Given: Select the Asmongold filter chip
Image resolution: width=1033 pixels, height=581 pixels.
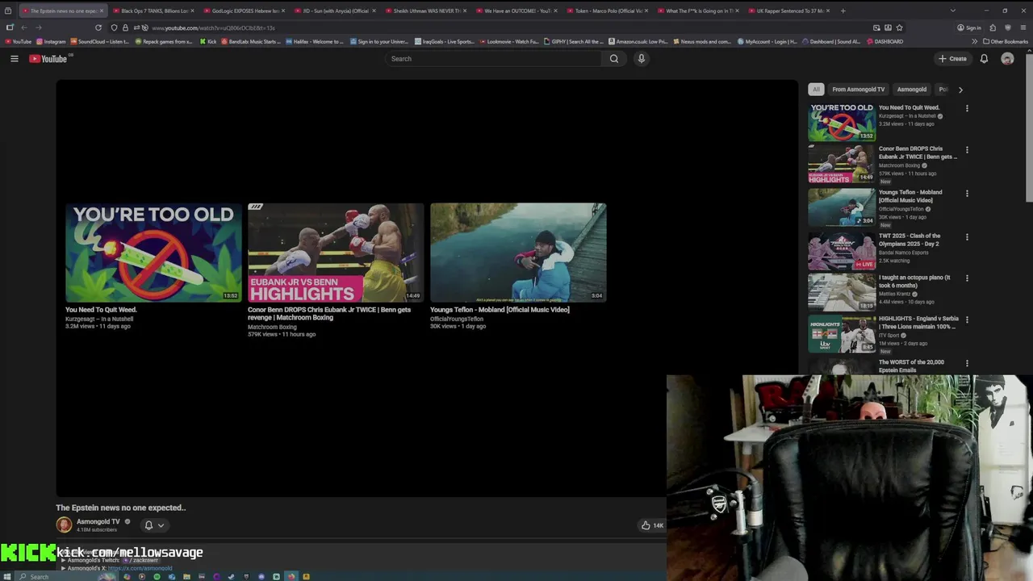Looking at the screenshot, I should pyautogui.click(x=912, y=90).
